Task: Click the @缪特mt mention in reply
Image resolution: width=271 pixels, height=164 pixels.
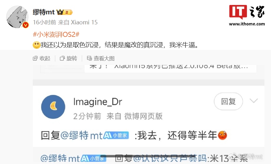Action: point(81,135)
